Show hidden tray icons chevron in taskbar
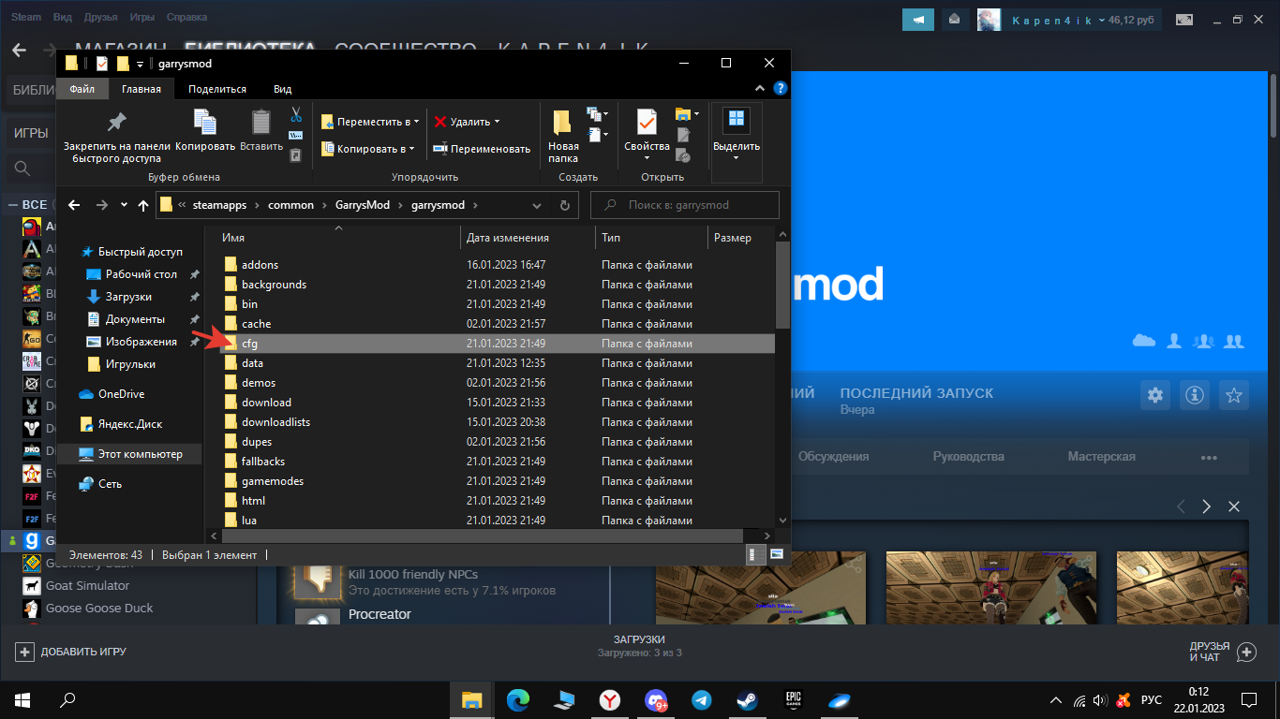The width and height of the screenshot is (1280, 719). coord(1056,699)
